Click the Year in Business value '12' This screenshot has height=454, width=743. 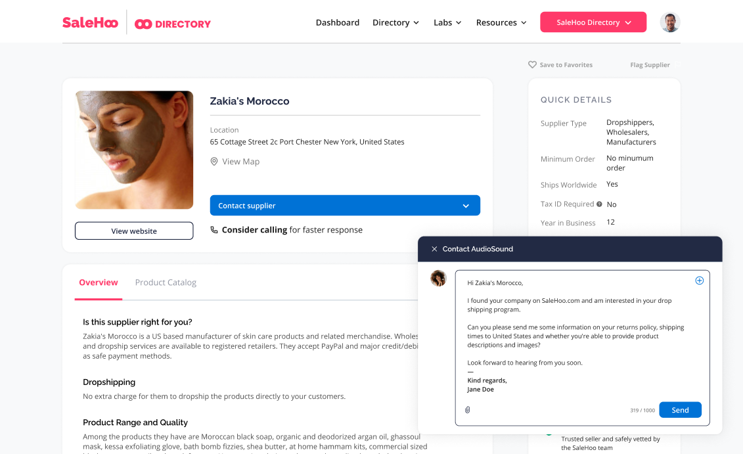click(610, 222)
